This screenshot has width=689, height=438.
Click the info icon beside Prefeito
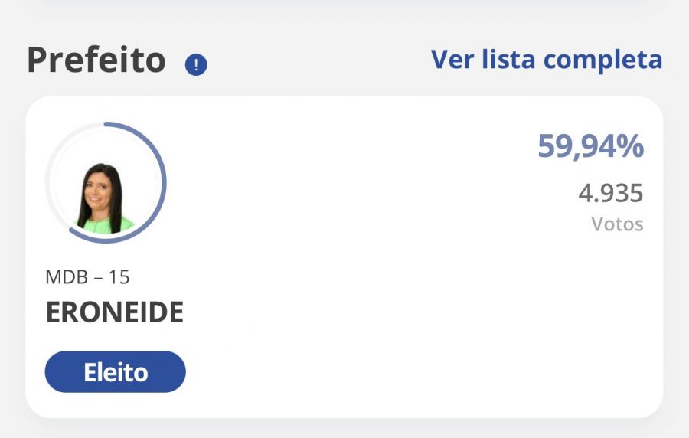point(196,65)
